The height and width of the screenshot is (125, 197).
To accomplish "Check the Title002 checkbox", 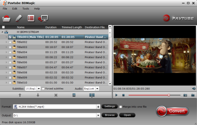I will (x=10, y=42).
